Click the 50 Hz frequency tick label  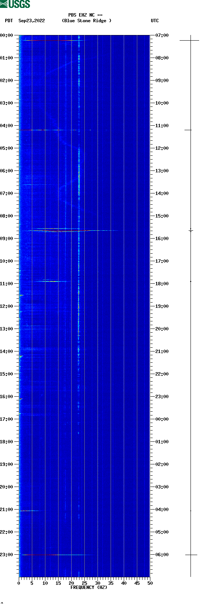150,583
